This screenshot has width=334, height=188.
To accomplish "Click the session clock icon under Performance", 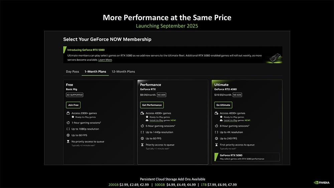I will click(x=142, y=126).
